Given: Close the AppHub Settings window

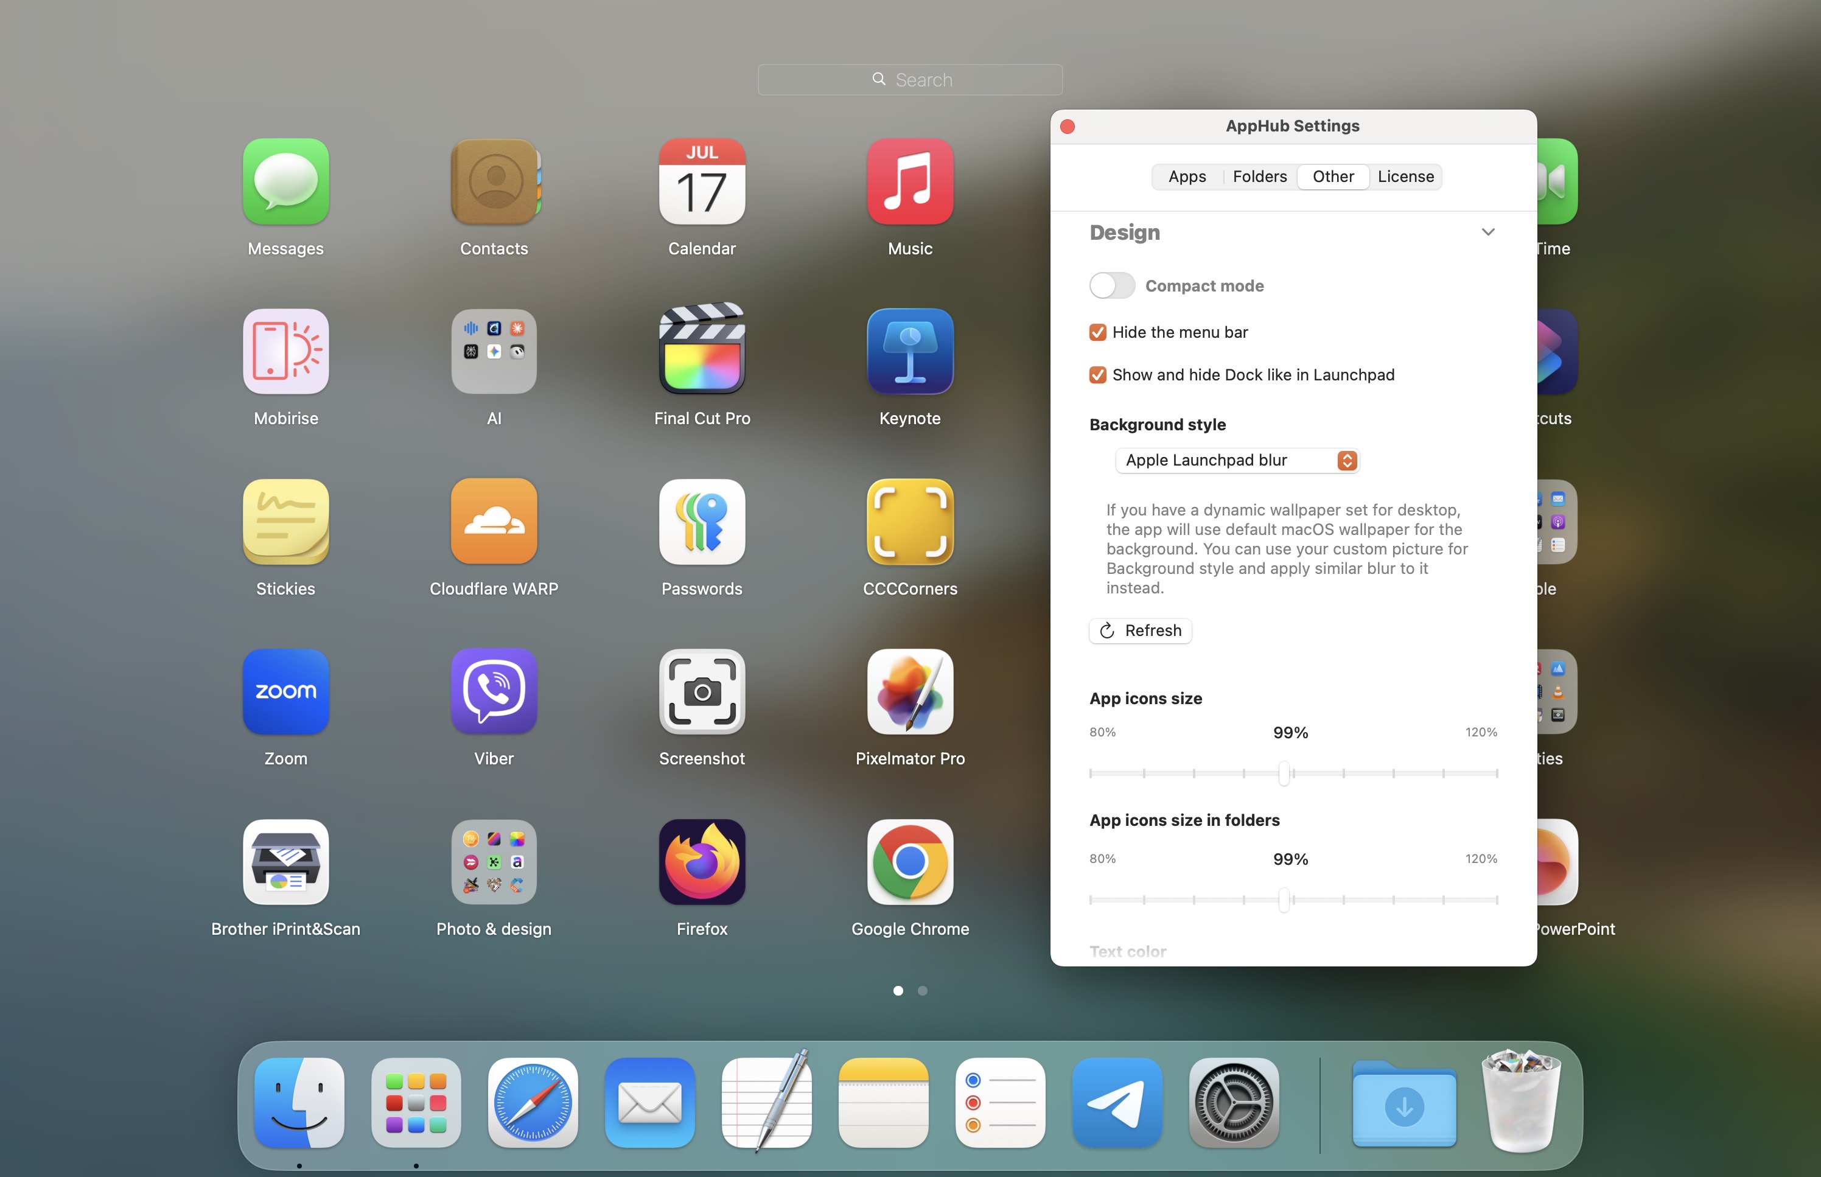Looking at the screenshot, I should [1068, 127].
